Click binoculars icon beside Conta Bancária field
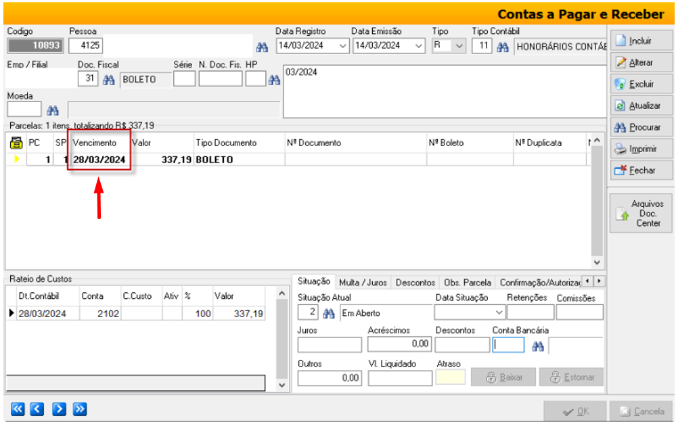 coord(538,346)
